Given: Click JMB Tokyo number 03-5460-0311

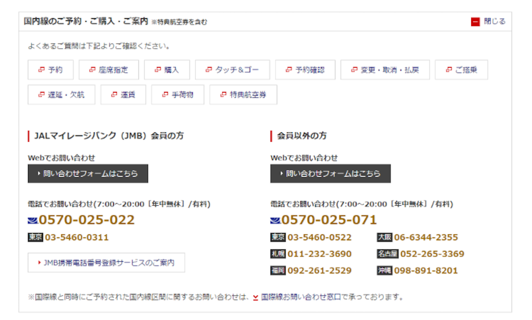Looking at the screenshot, I should pyautogui.click(x=77, y=237).
